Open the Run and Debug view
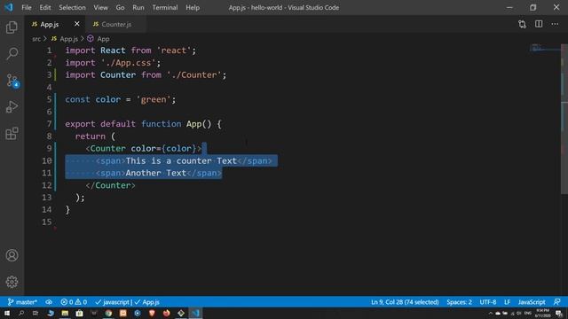This screenshot has height=319, width=568. tap(12, 107)
